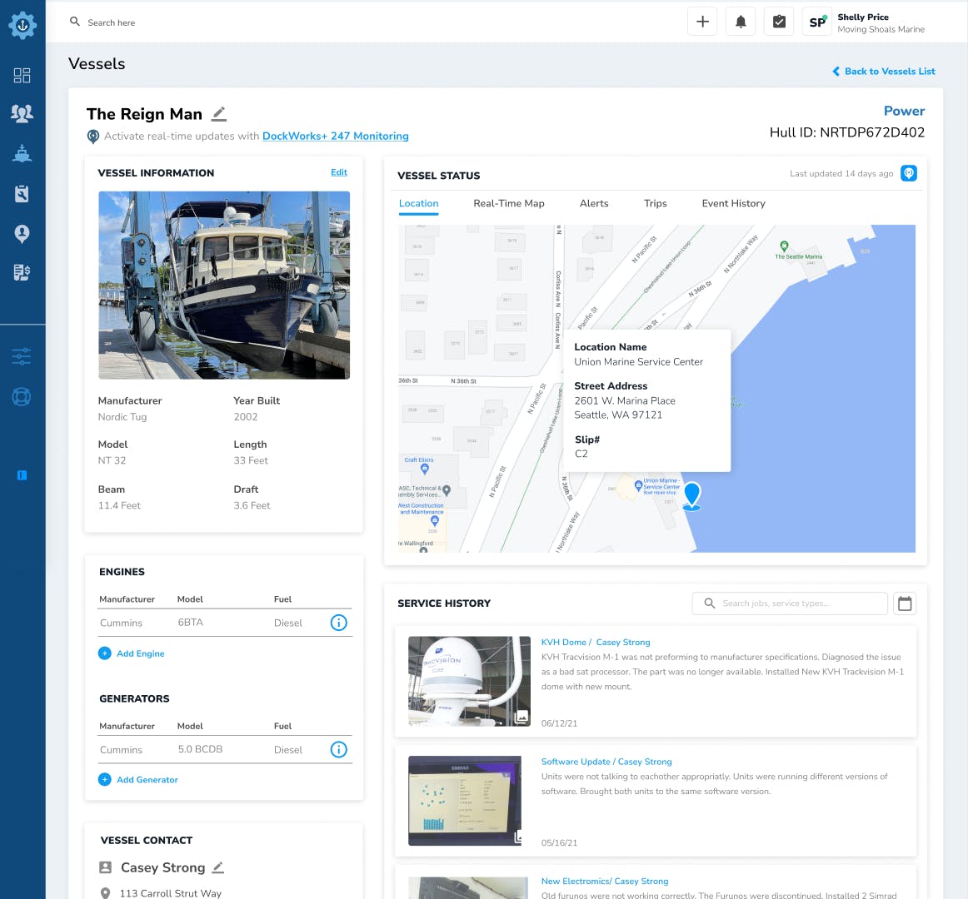This screenshot has height=899, width=968.
Task: Click the 2002 year built value
Action: coord(246,417)
